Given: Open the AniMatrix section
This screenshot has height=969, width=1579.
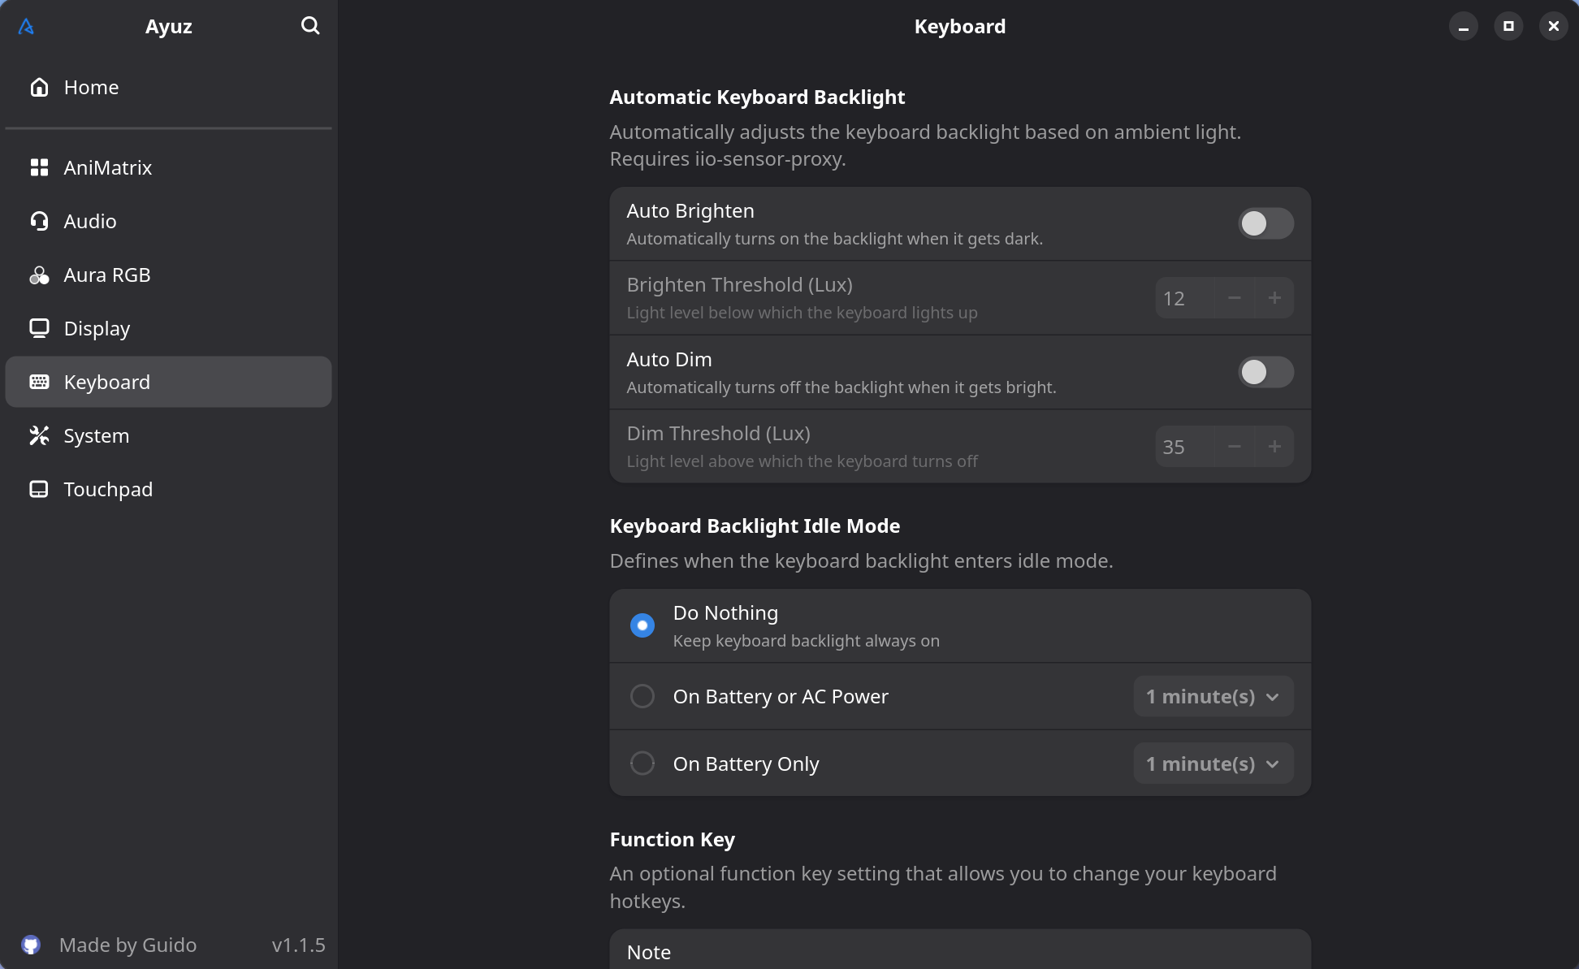Looking at the screenshot, I should point(168,167).
